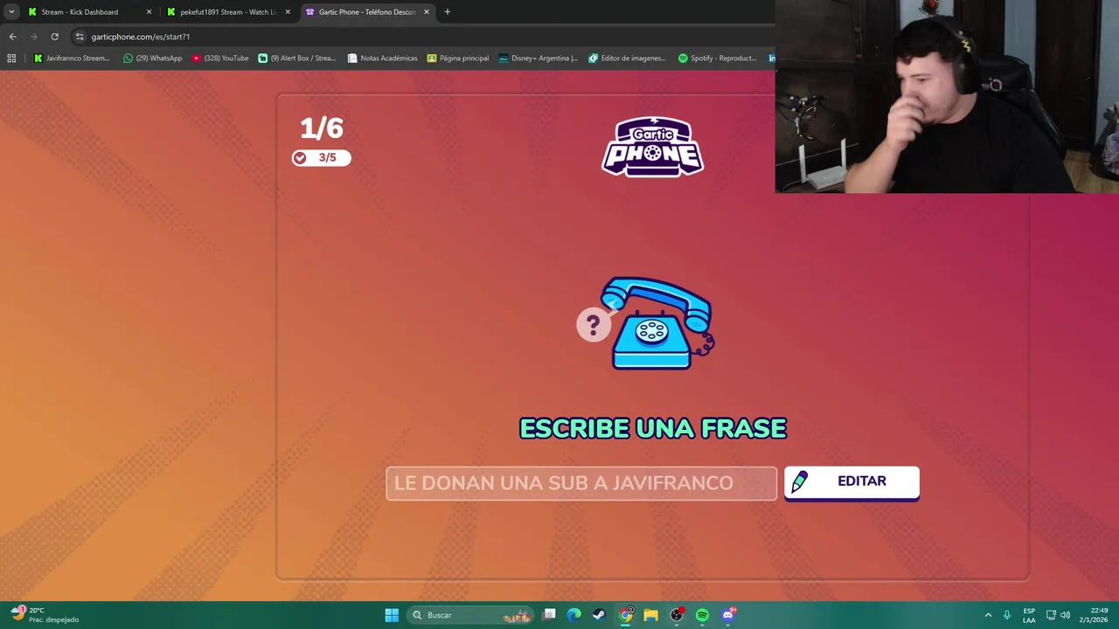
Task: Click the phrase input field
Action: (x=581, y=483)
